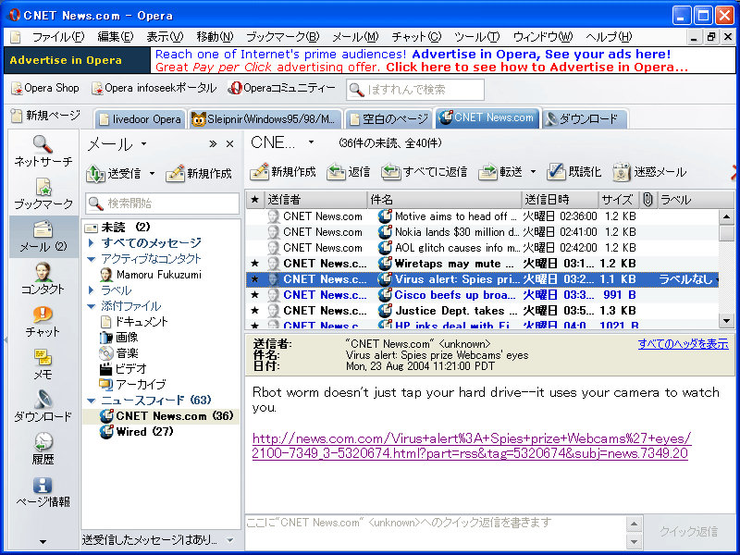Switch to the 空白のページ tab
The height and width of the screenshot is (555, 740).
(388, 119)
